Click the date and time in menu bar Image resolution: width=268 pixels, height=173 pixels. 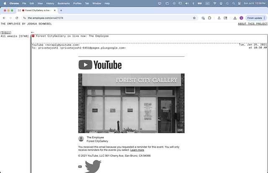(255, 3)
